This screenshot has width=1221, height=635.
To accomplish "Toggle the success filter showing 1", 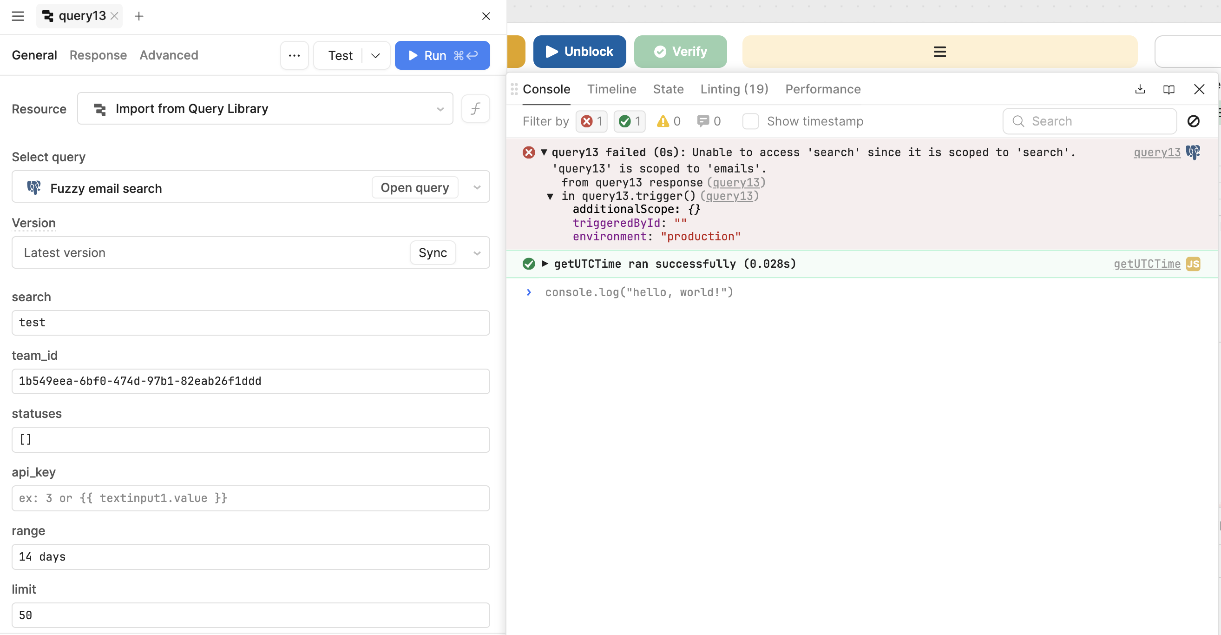I will pyautogui.click(x=630, y=121).
